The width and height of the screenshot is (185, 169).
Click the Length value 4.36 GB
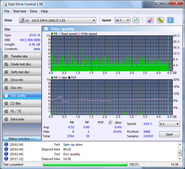tap(35, 45)
